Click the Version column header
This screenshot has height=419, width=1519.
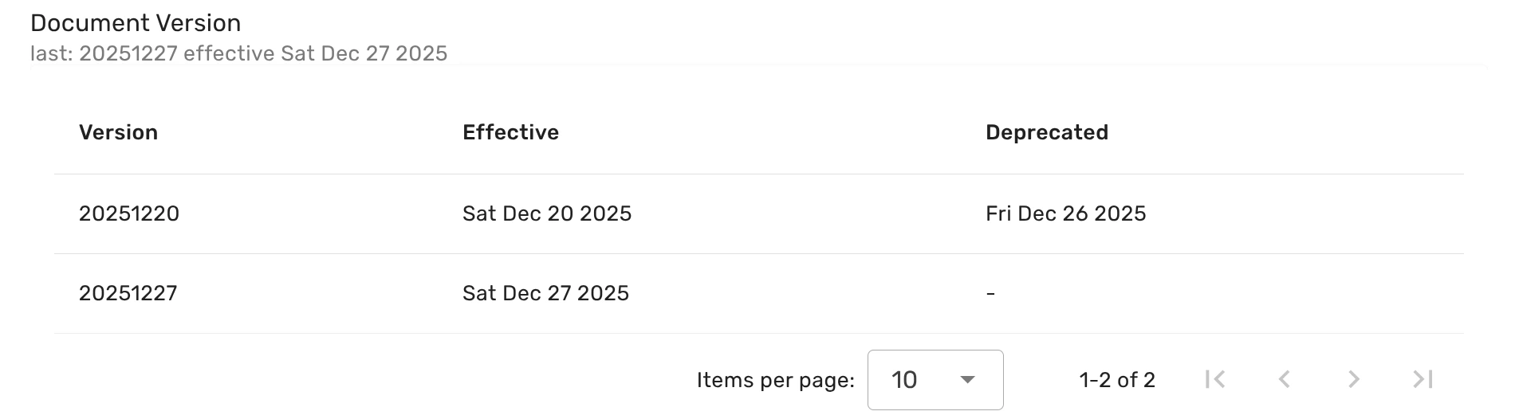(118, 132)
